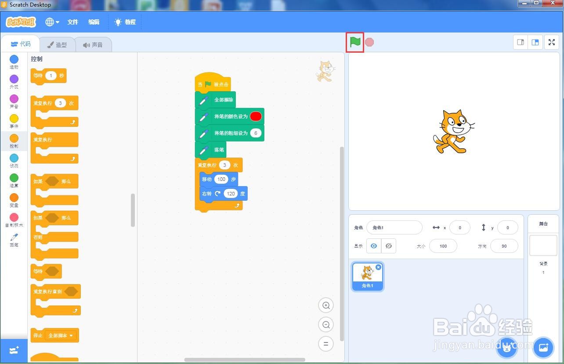Open the add new sprite button
Screen dimensions: 564x364
pos(506,347)
